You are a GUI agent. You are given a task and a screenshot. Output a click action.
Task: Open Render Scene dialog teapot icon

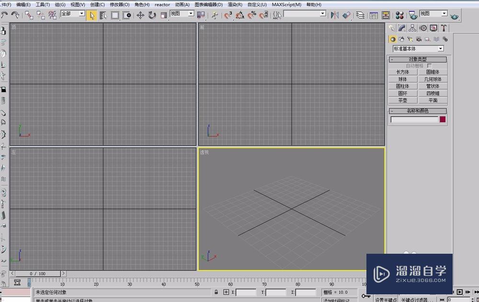(x=413, y=15)
